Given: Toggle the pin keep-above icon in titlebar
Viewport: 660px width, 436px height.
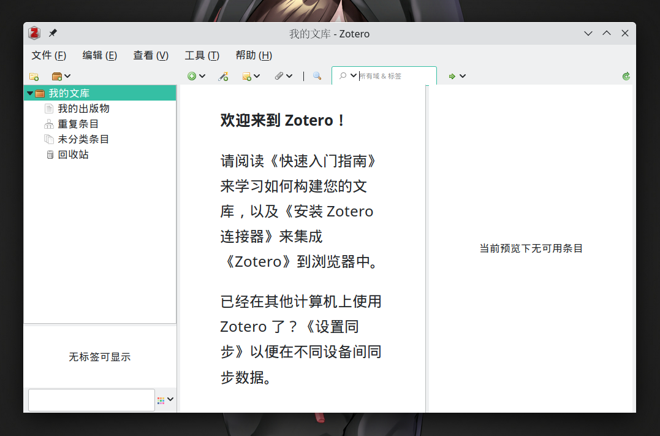Looking at the screenshot, I should coord(53,33).
